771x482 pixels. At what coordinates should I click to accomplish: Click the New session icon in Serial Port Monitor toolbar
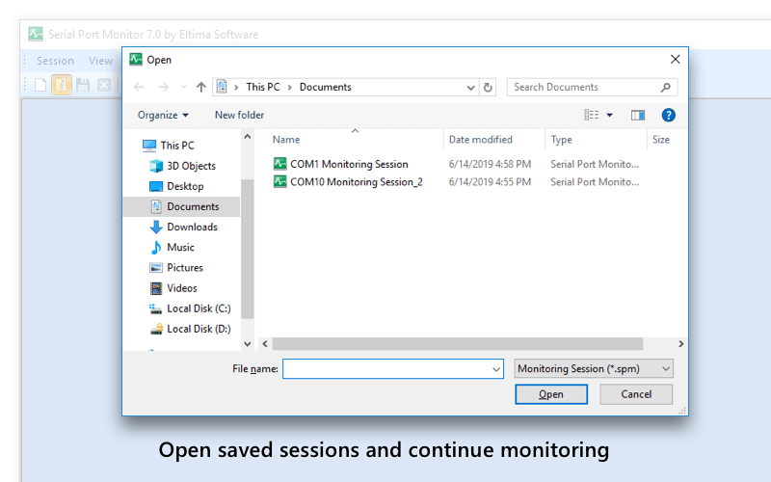(40, 85)
